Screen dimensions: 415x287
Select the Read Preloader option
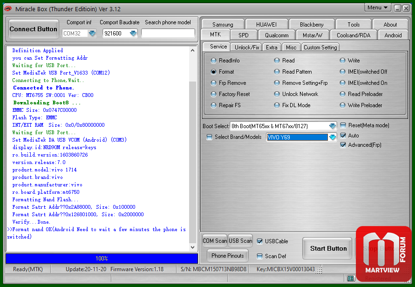pyautogui.click(x=361, y=94)
